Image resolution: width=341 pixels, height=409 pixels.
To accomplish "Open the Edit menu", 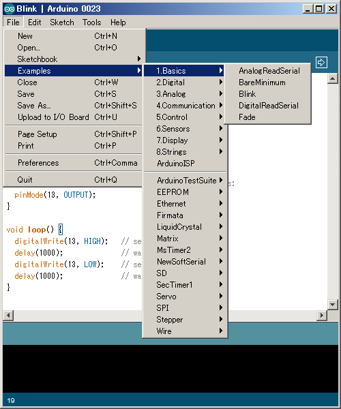I will pos(34,22).
